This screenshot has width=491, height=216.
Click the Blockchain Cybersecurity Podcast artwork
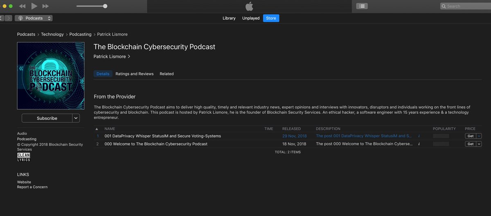51,76
